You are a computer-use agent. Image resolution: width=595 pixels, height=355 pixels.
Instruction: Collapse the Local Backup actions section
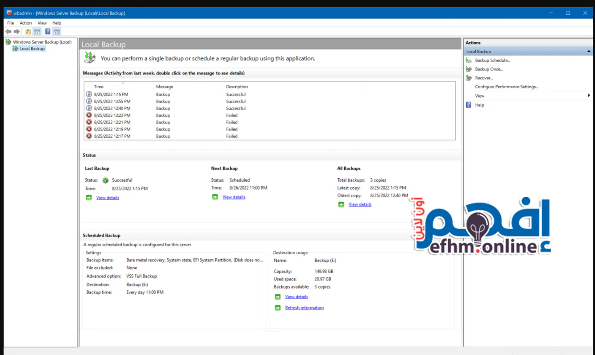pyautogui.click(x=588, y=52)
